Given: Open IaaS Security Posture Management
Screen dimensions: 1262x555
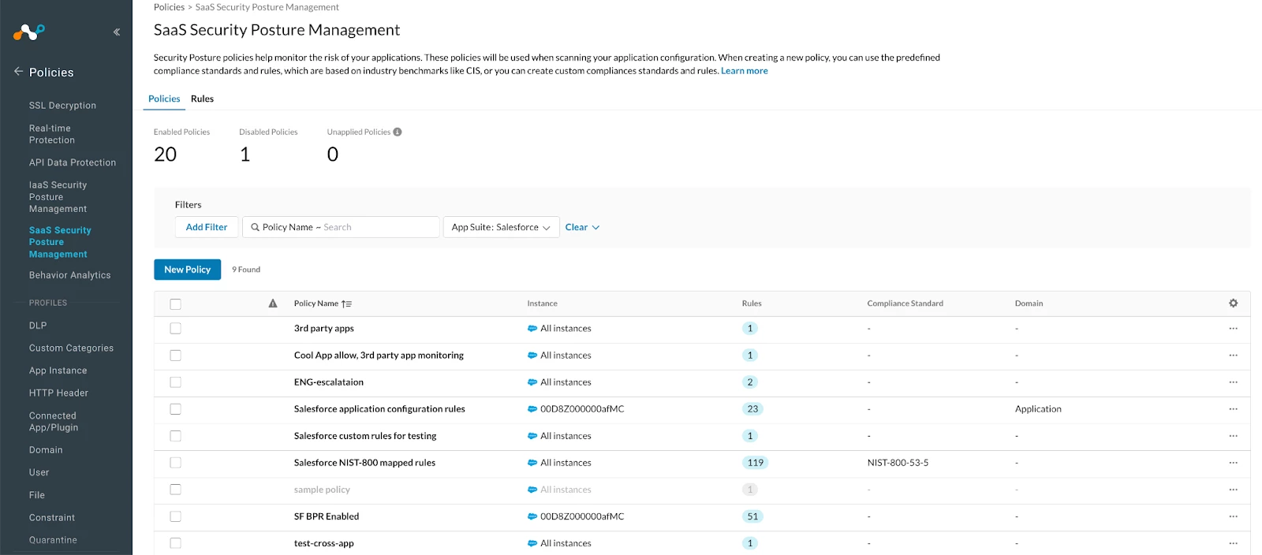Looking at the screenshot, I should tap(58, 197).
